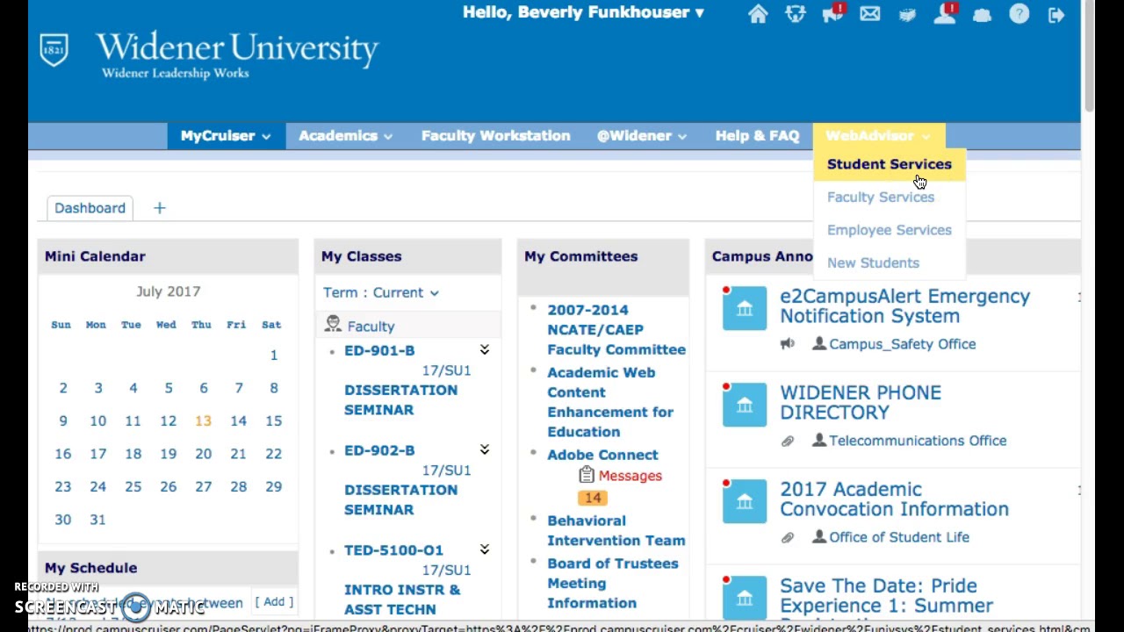Click megaphone icon beside Campus_Safety Office

click(788, 344)
